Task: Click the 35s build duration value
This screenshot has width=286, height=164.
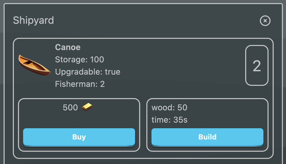Action: point(180,120)
